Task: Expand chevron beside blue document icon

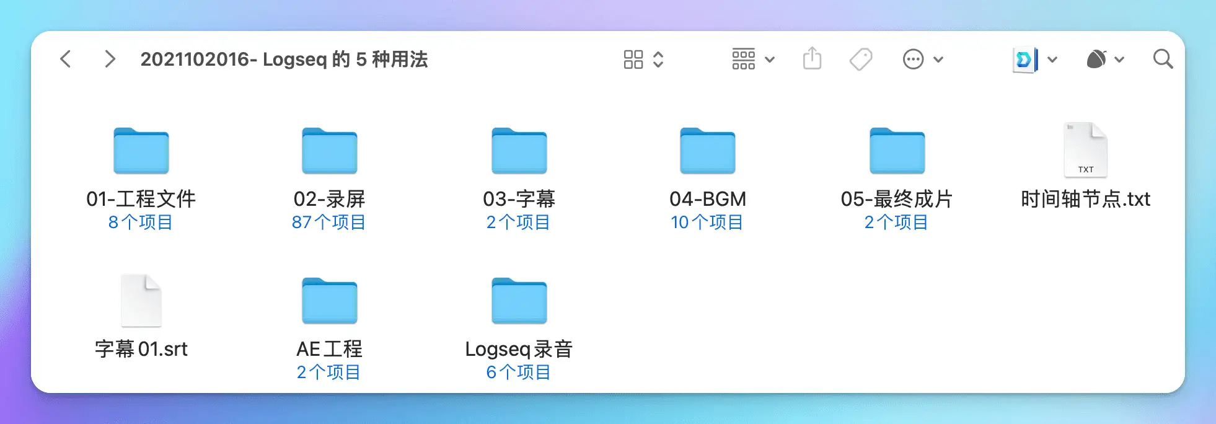Action: [1052, 60]
